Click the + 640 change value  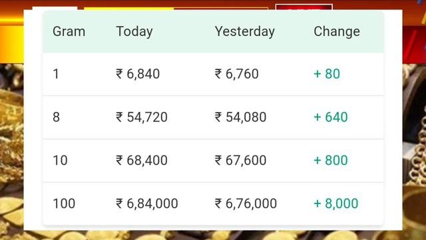pyautogui.click(x=331, y=117)
